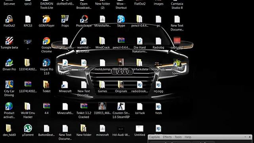Open PhotoScape from the desktop
The image size is (254, 143).
pyautogui.click(x=84, y=19)
